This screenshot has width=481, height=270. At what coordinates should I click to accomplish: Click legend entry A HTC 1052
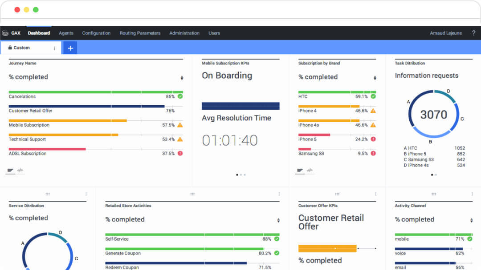point(434,148)
